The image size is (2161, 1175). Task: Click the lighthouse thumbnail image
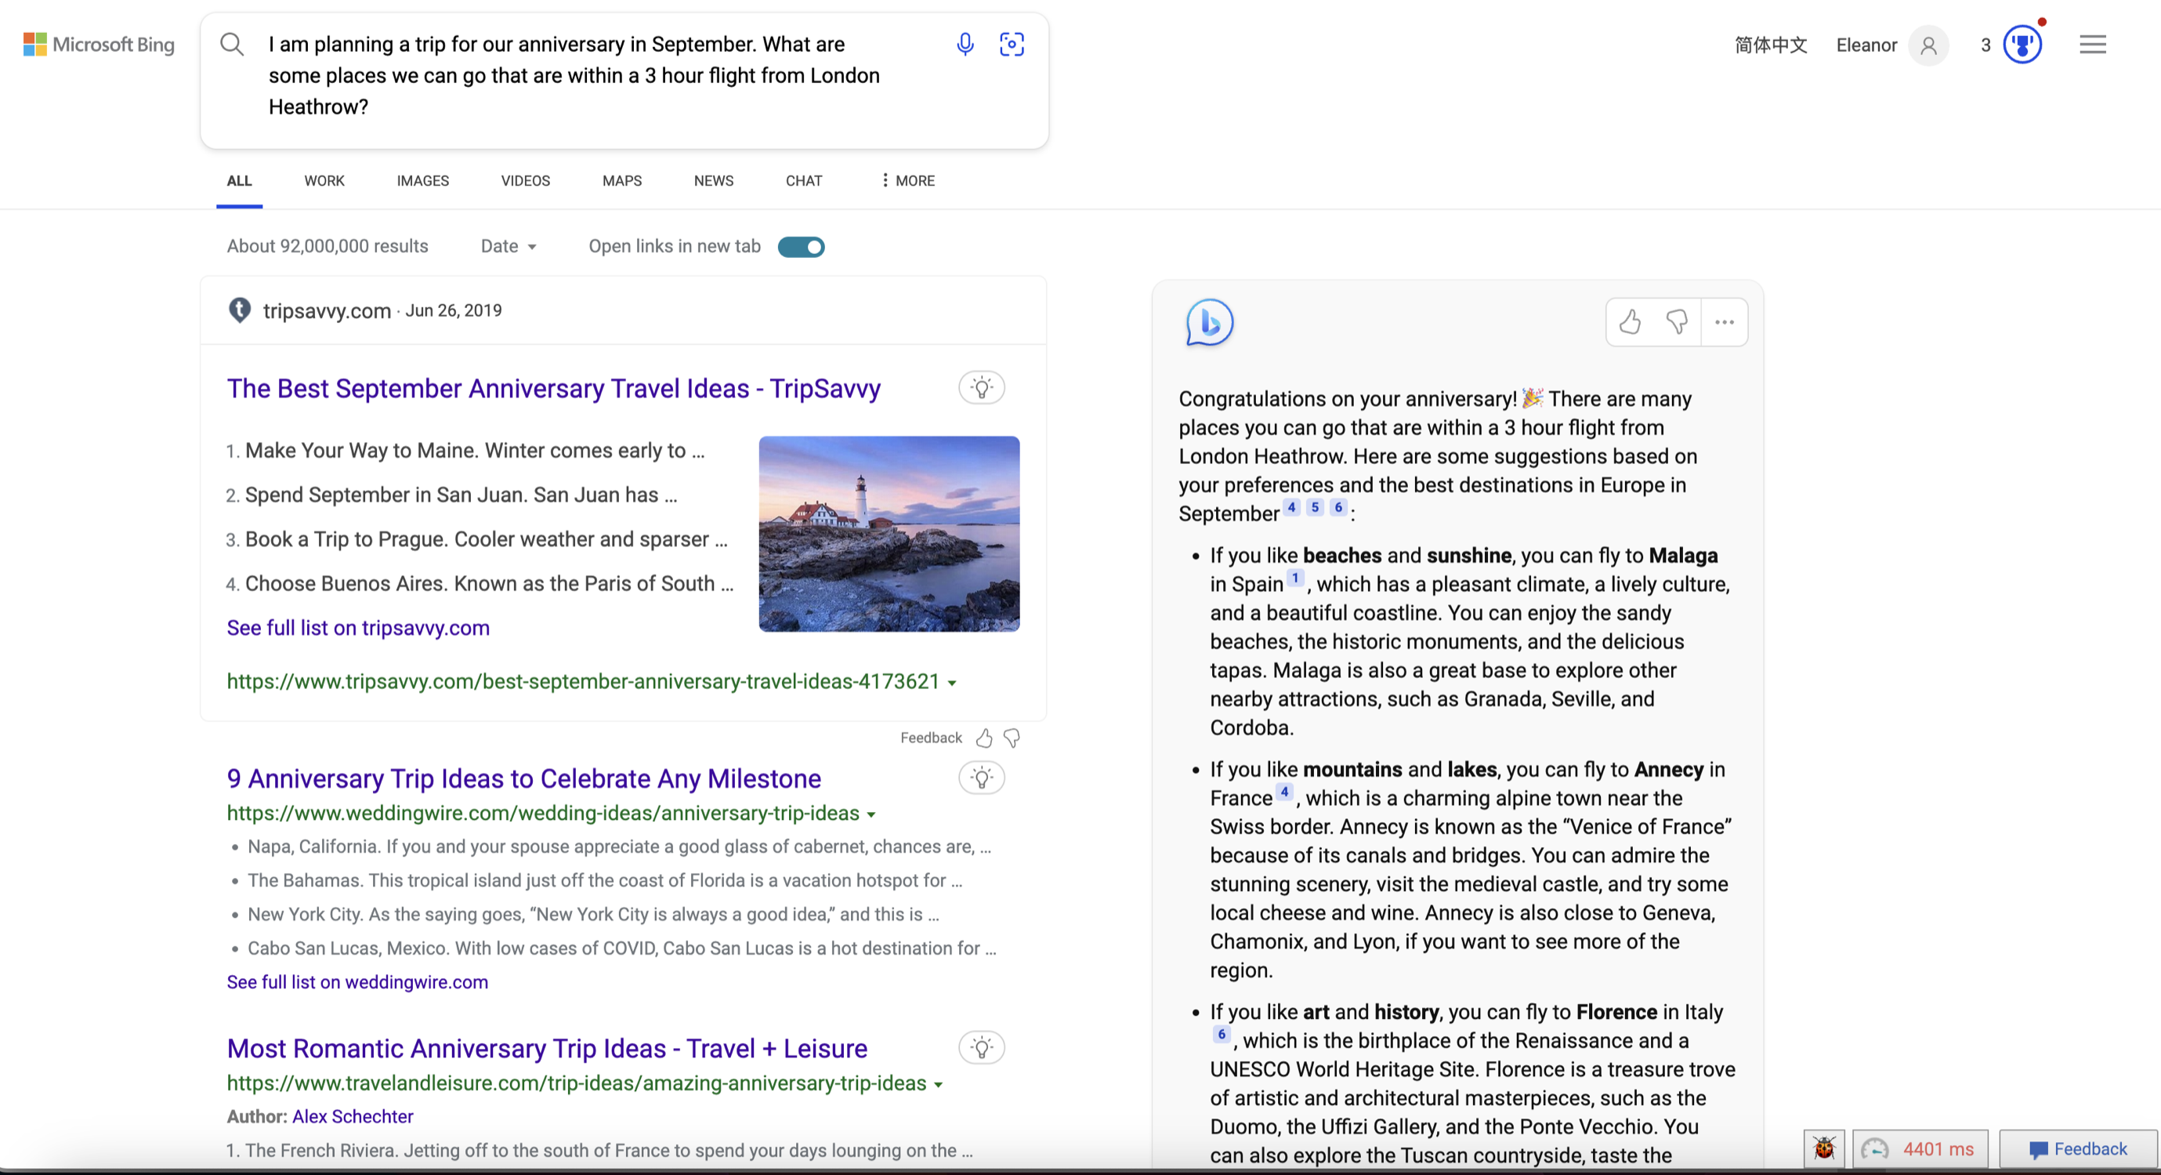pos(889,534)
